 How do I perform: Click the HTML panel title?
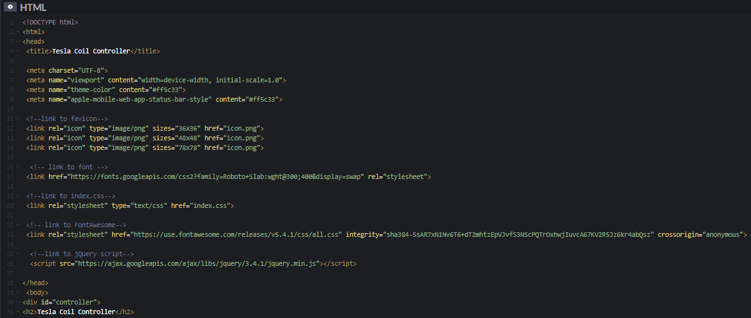(33, 7)
